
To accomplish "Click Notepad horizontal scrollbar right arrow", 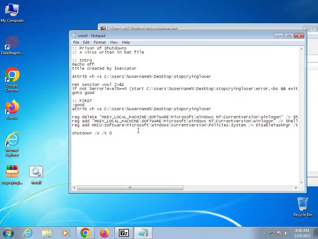I will tap(296, 188).
